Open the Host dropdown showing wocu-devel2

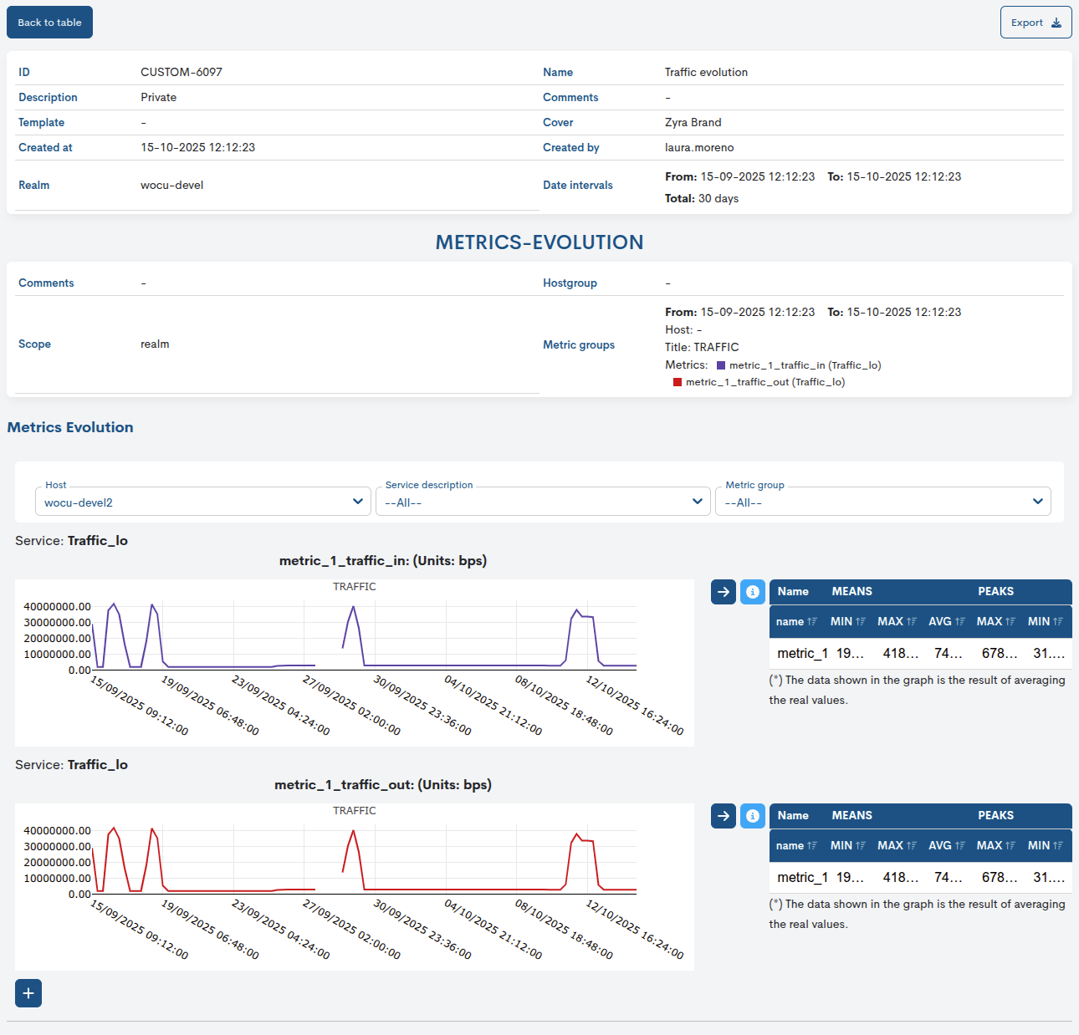[x=202, y=501]
